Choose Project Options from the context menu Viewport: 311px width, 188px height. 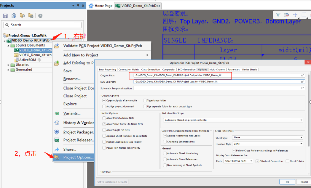click(x=78, y=157)
